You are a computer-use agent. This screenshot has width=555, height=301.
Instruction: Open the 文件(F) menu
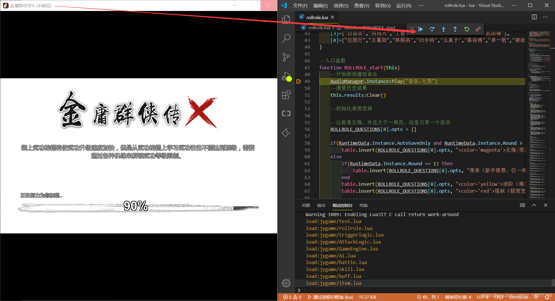point(300,5)
